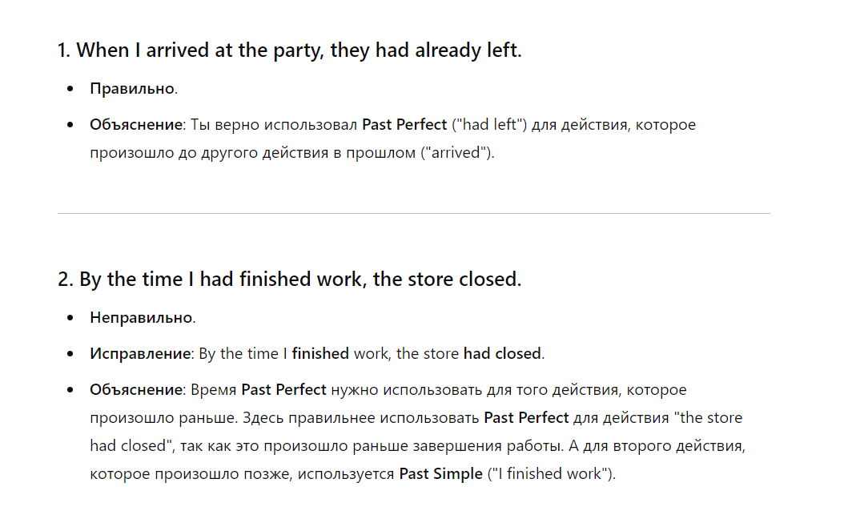Screen dimensions: 856x519
Task: Click the heading "When I arrived at the party"
Action: (289, 50)
